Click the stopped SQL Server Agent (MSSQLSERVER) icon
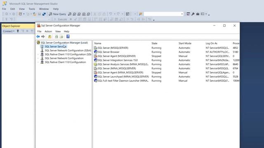The height and width of the screenshot is (148, 264). 96,56
